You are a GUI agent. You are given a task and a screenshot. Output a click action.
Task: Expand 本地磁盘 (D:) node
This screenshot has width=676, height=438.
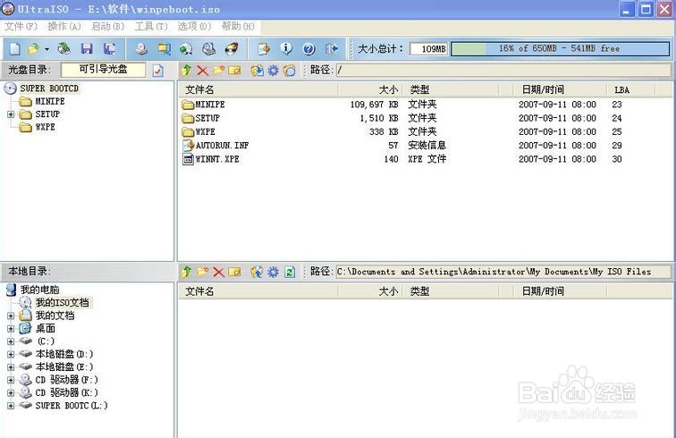[11, 354]
